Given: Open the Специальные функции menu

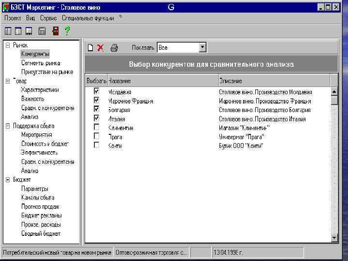Looking at the screenshot, I should coord(88,18).
